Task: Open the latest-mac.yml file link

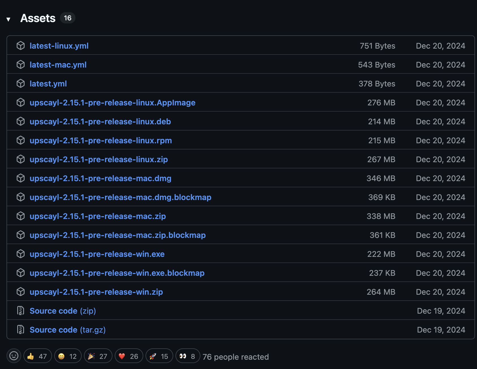Action: click(58, 65)
